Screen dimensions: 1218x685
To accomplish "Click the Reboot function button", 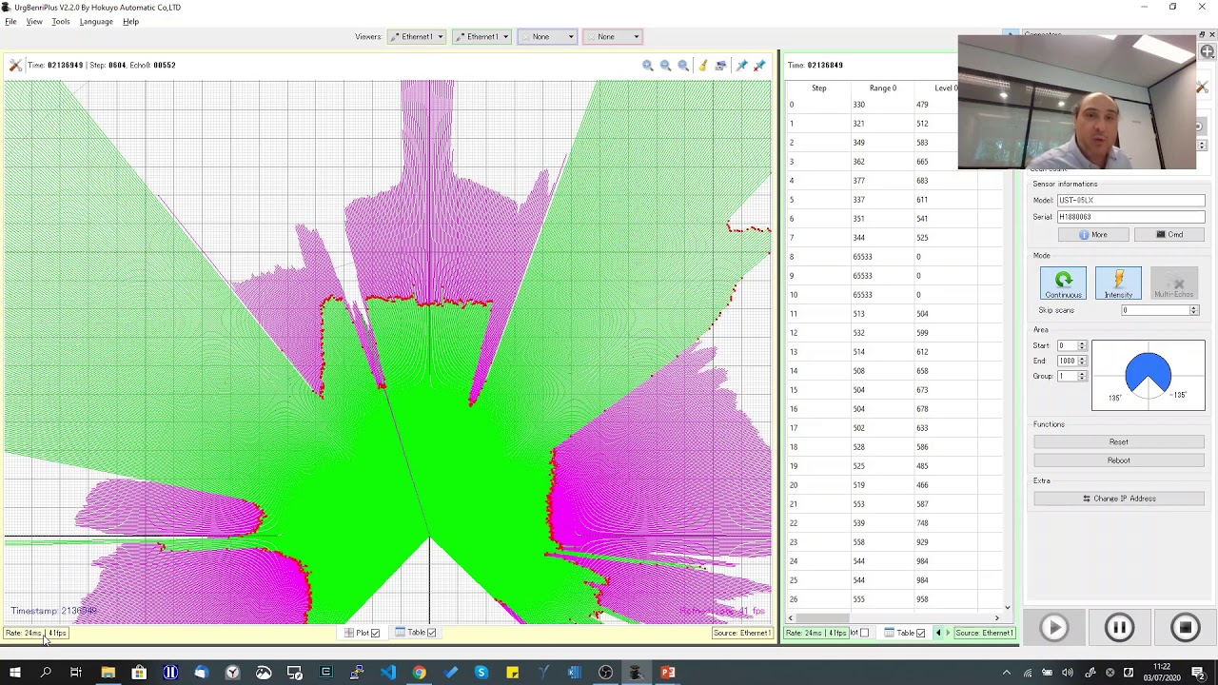I will pos(1119,460).
